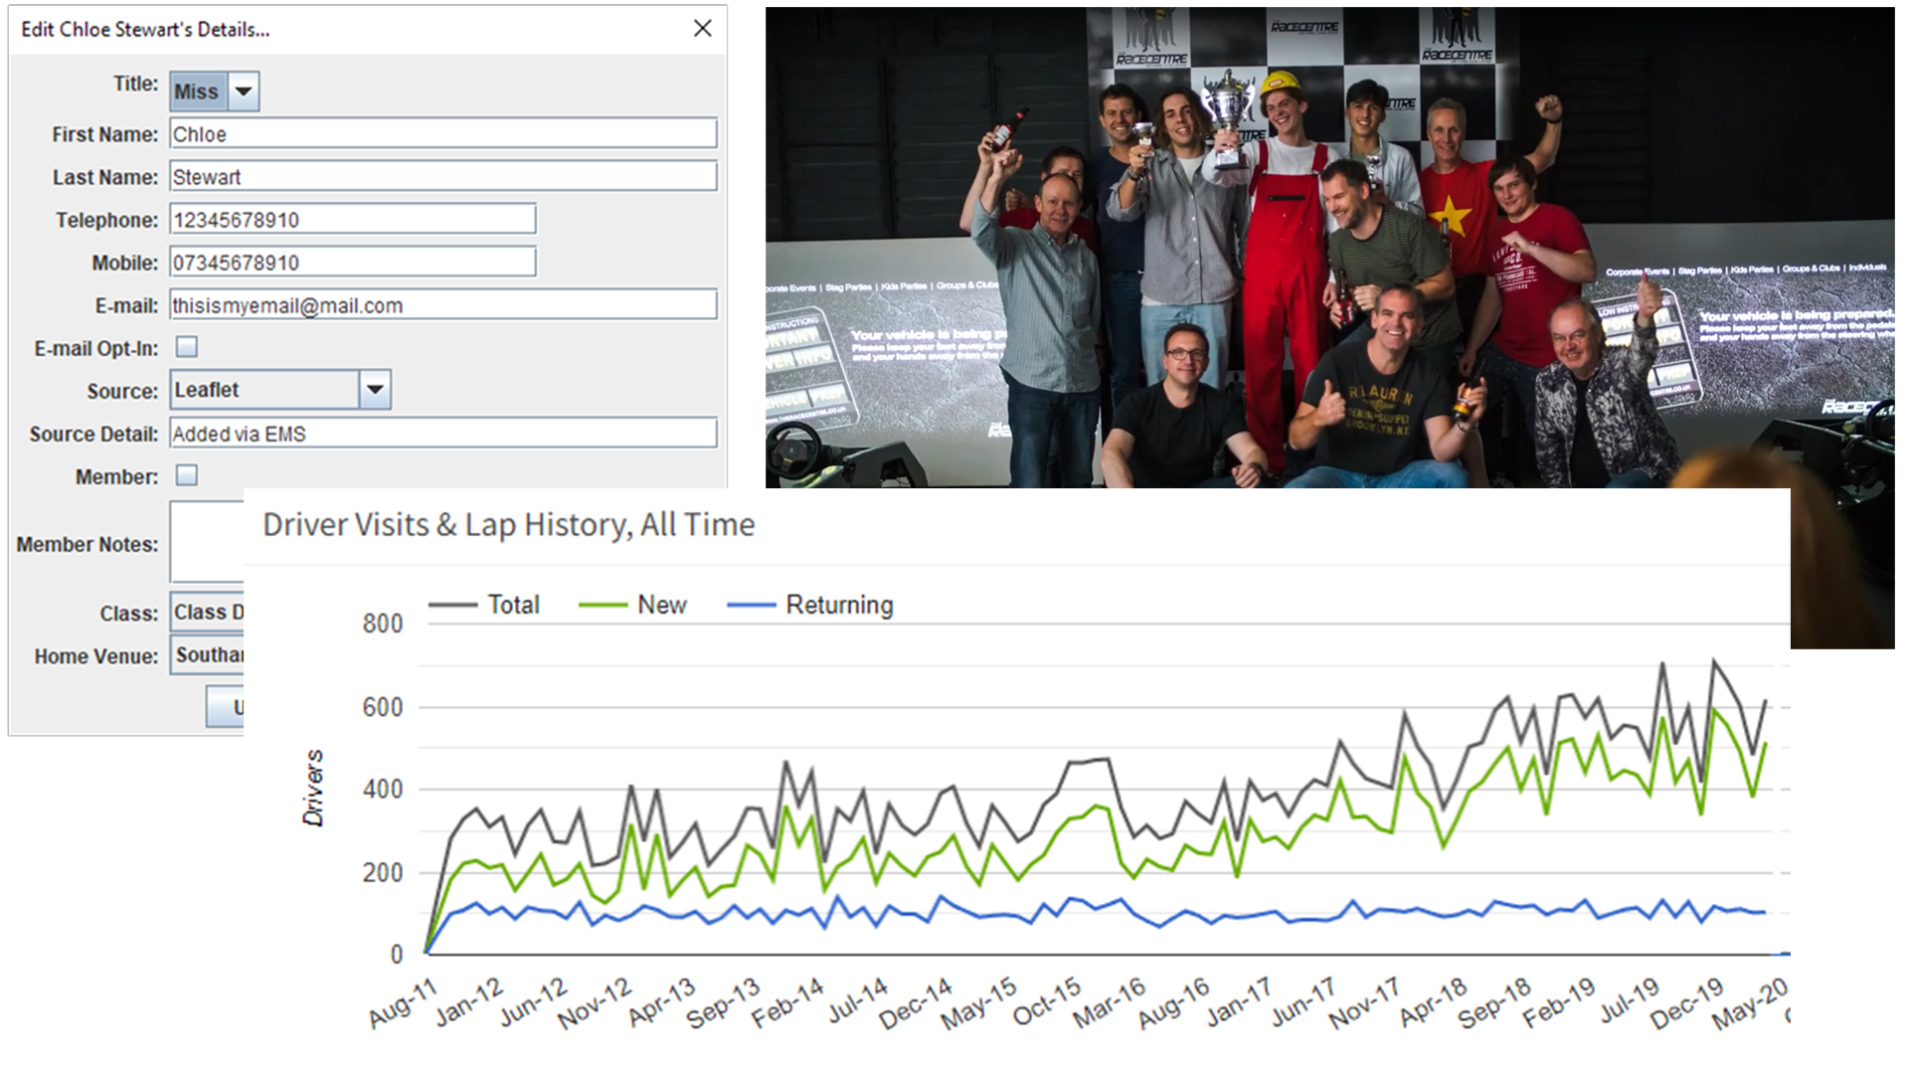Viewport: 1909px width, 1074px height.
Task: Click the partially hidden button below Home Venue
Action: point(225,707)
